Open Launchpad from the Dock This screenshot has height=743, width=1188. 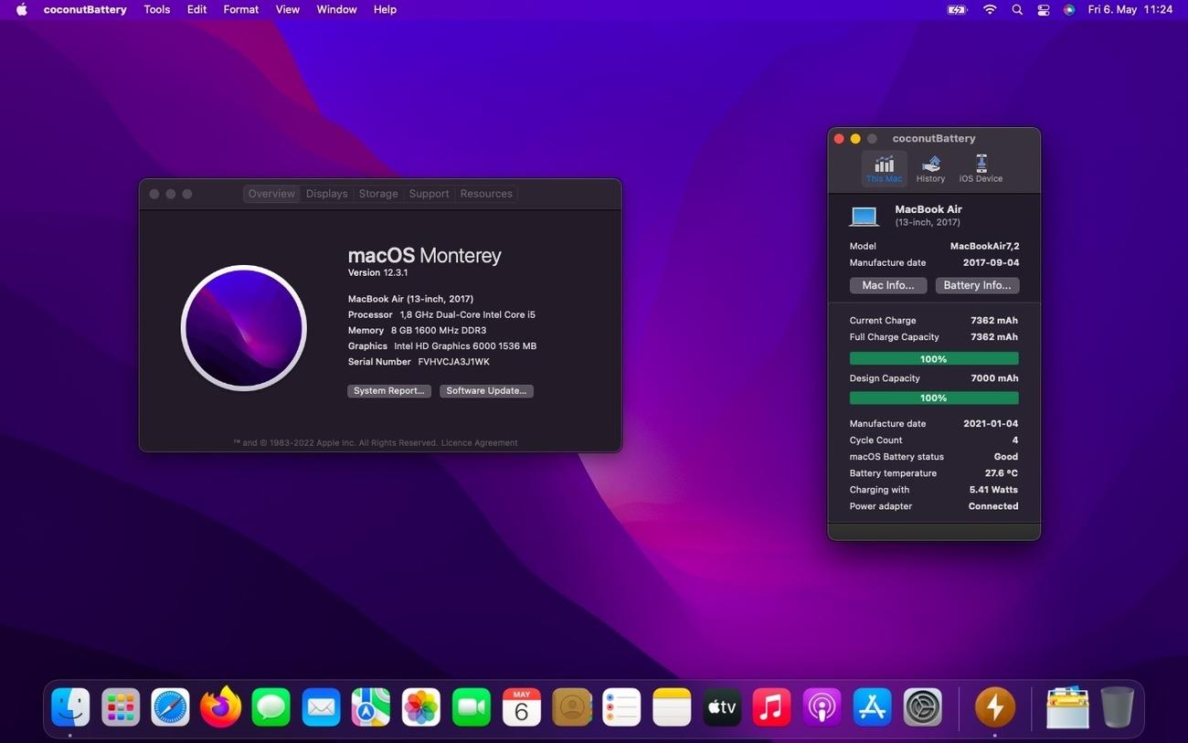(121, 707)
